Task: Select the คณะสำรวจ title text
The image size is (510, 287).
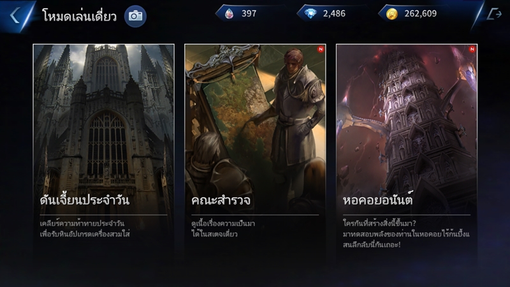Action: tap(221, 200)
